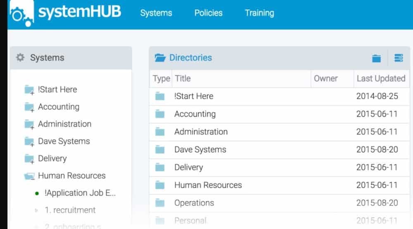The image size is (413, 229).
Task: Open the Delivery directory title in table
Action: point(188,168)
